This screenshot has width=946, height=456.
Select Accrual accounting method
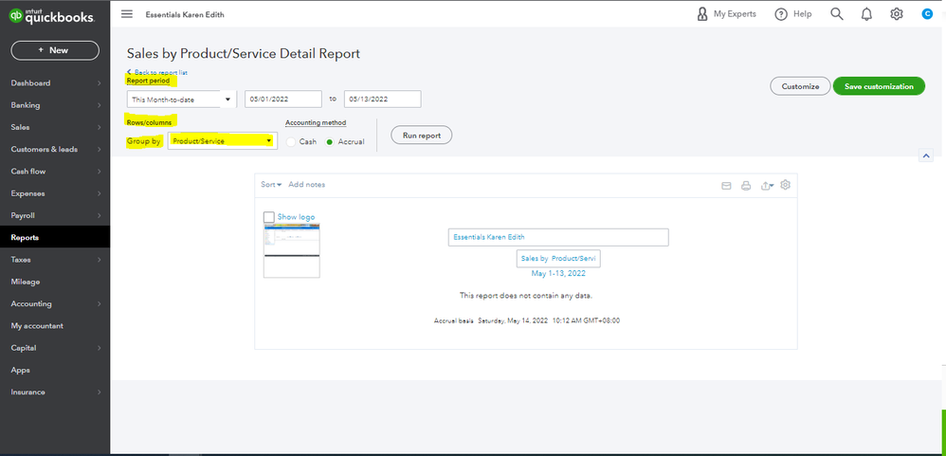click(x=330, y=142)
